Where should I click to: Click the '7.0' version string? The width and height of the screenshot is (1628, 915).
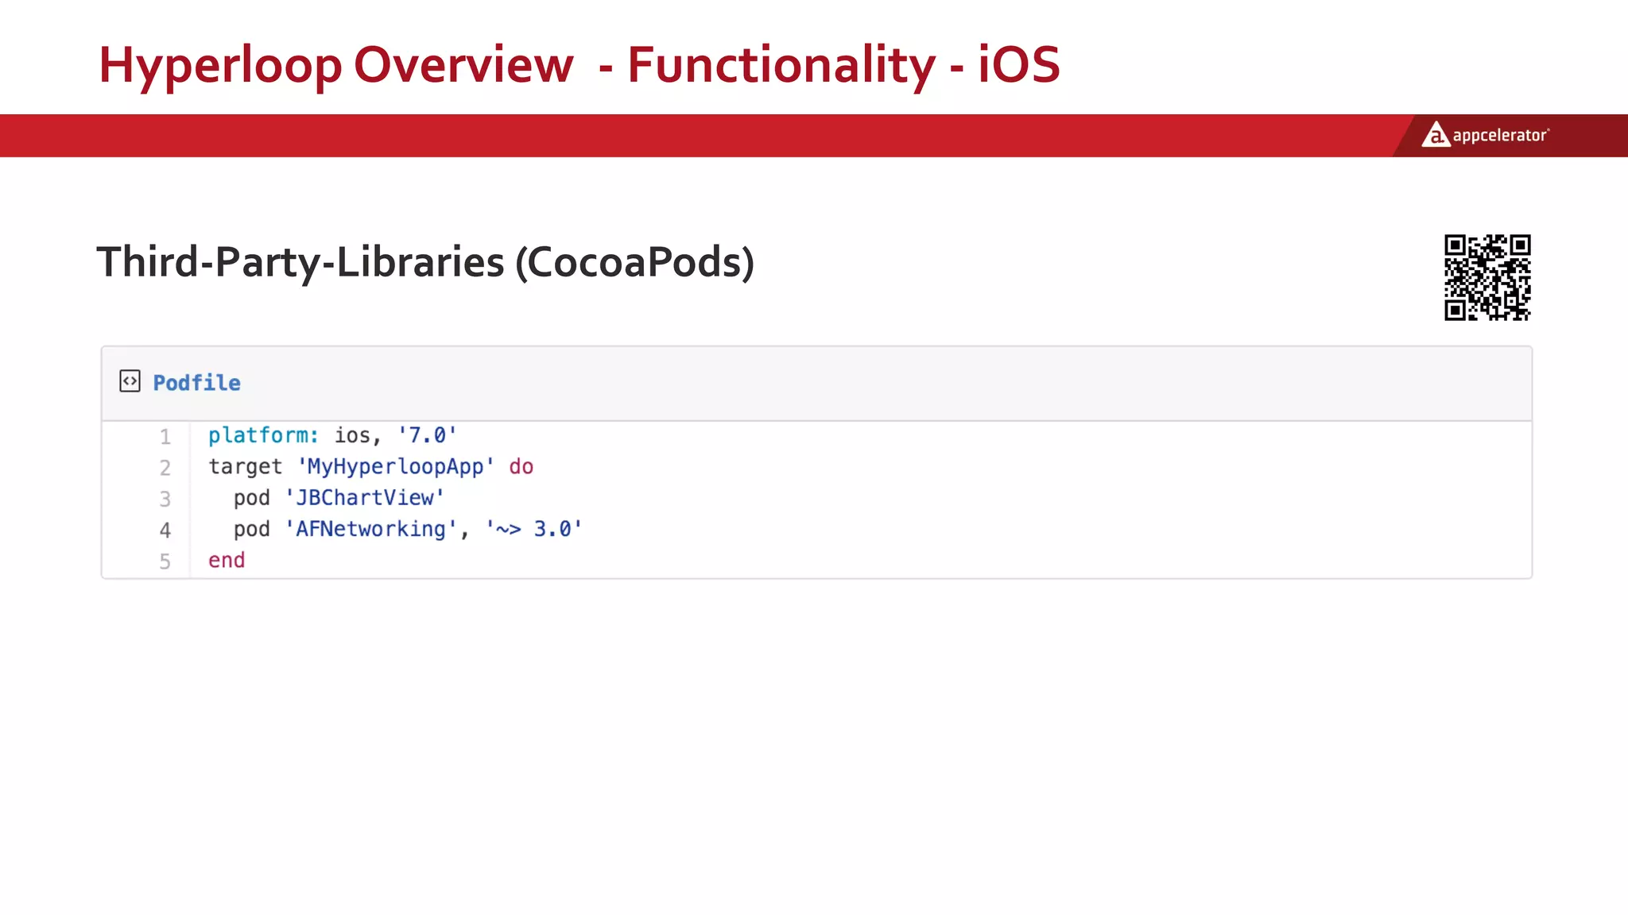tap(427, 435)
